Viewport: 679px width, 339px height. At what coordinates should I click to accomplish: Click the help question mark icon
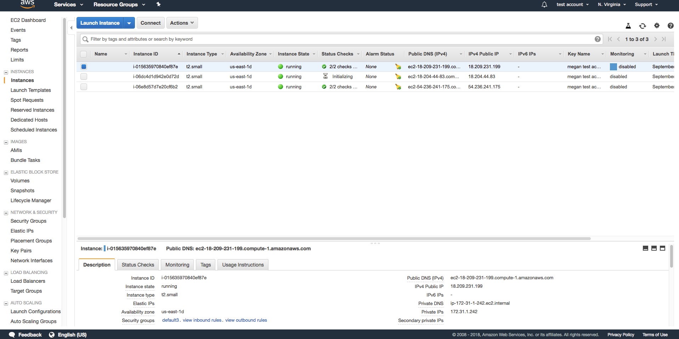670,26
